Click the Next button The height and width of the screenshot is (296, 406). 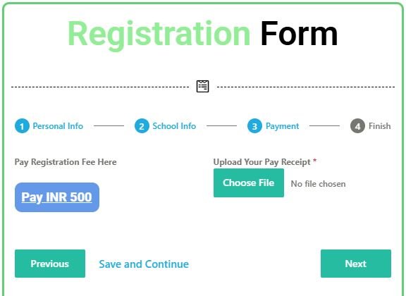click(356, 264)
